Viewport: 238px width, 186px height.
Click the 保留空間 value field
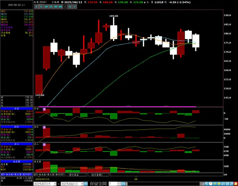pos(113,184)
